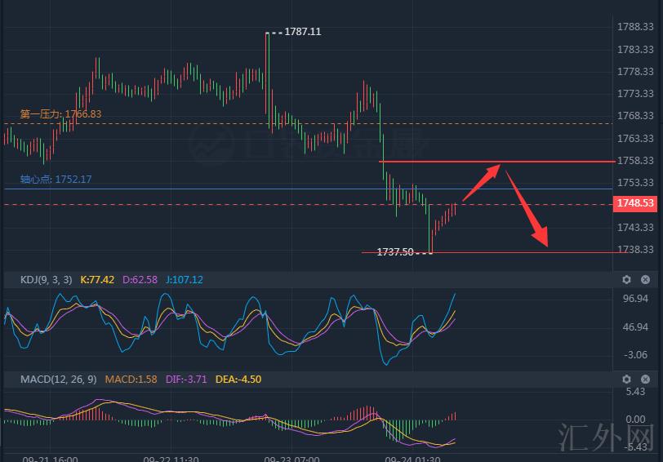Click the 1788.33 price axis label
The height and width of the screenshot is (462, 663).
pos(635,27)
